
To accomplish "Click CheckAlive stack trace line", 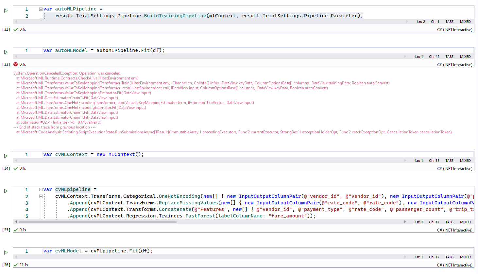I will click(x=77, y=78).
